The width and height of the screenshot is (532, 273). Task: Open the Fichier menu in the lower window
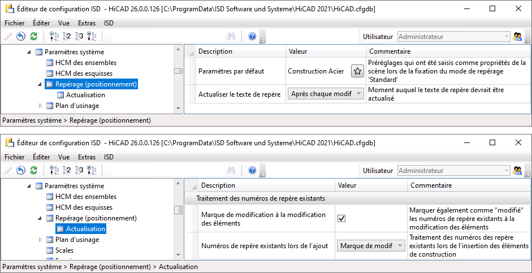point(14,157)
